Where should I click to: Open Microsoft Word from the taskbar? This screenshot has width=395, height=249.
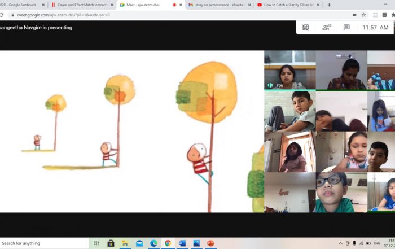(182, 243)
